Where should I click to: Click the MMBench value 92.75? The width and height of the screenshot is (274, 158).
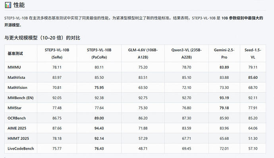pyautogui.click(x=143, y=98)
